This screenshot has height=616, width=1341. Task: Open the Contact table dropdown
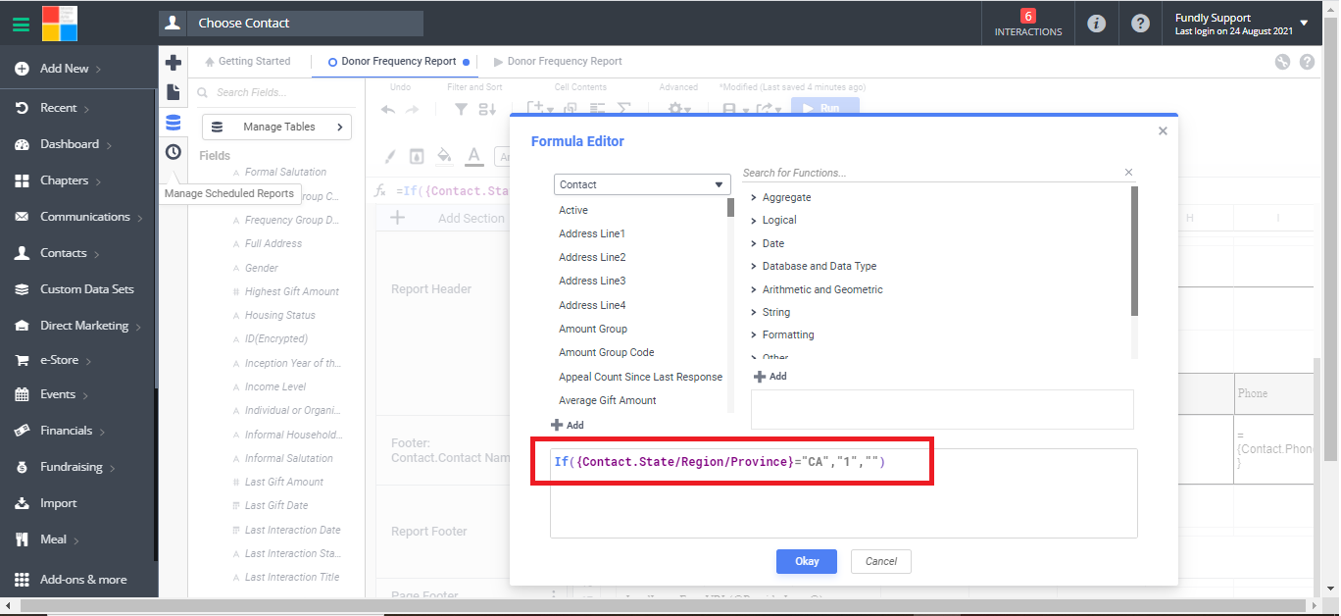pos(642,184)
